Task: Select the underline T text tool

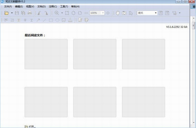Action: click(x=32, y=20)
